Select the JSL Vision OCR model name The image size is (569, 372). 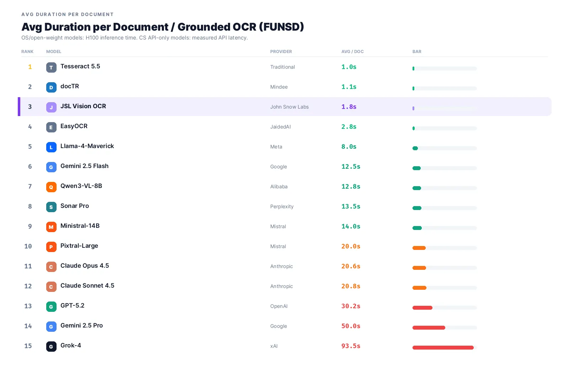tap(83, 106)
